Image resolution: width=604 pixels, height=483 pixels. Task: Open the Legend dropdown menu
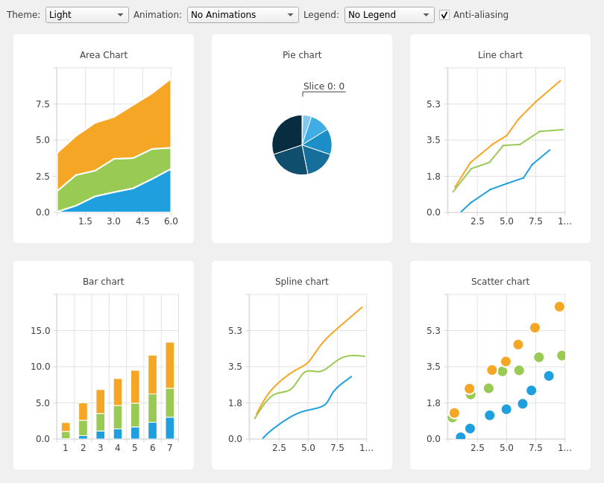coord(388,15)
